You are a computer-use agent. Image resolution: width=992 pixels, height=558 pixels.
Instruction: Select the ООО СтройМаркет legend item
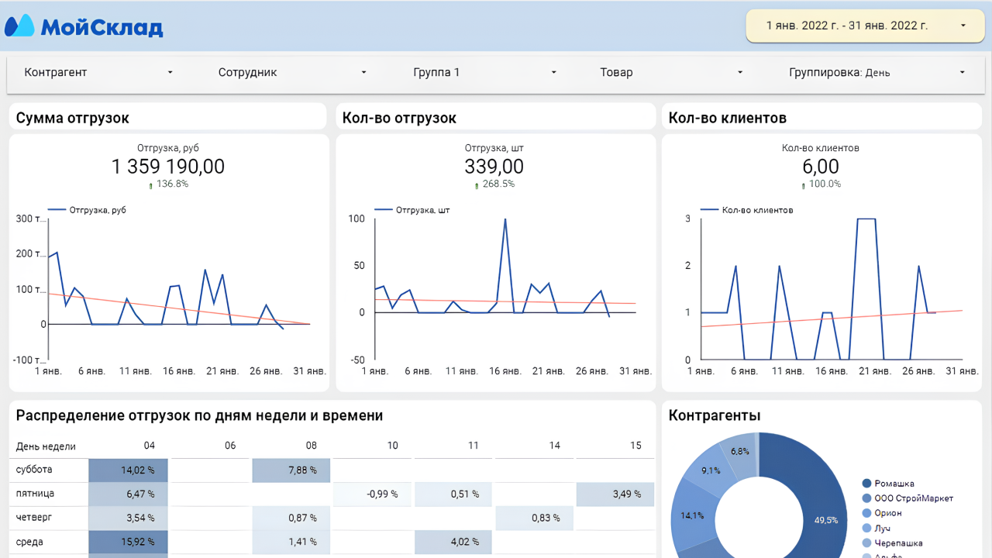(908, 498)
